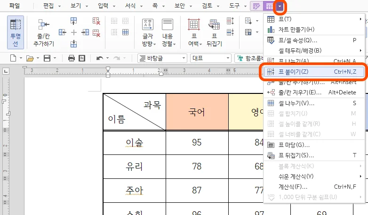
Task: Select 표 붙이기(Z) in the menu
Action: (314, 72)
